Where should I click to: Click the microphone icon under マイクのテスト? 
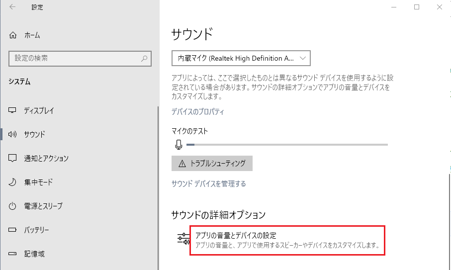pos(179,145)
